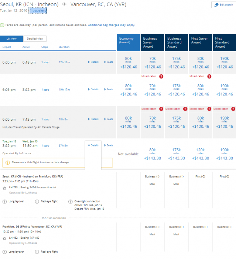Select the 80k miles Economy fare for the first flight

(128, 62)
